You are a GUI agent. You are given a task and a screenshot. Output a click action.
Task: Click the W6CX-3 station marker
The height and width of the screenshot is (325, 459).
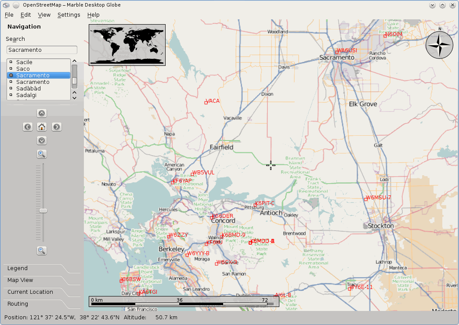(x=217, y=264)
